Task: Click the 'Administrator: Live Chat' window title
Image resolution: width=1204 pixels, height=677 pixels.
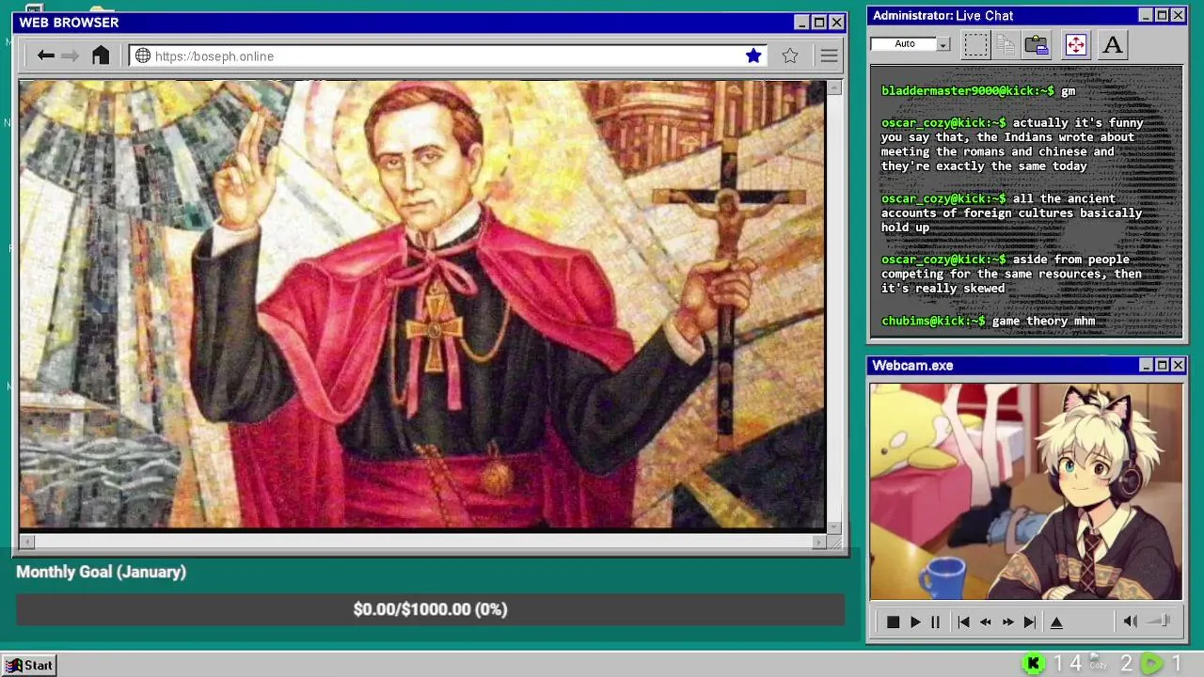Action: tap(943, 15)
